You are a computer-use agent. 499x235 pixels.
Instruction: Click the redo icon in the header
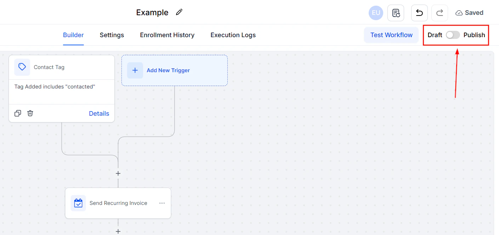pos(440,13)
